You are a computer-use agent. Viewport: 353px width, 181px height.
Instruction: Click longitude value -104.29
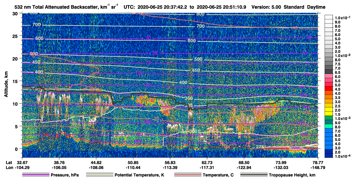(22, 167)
